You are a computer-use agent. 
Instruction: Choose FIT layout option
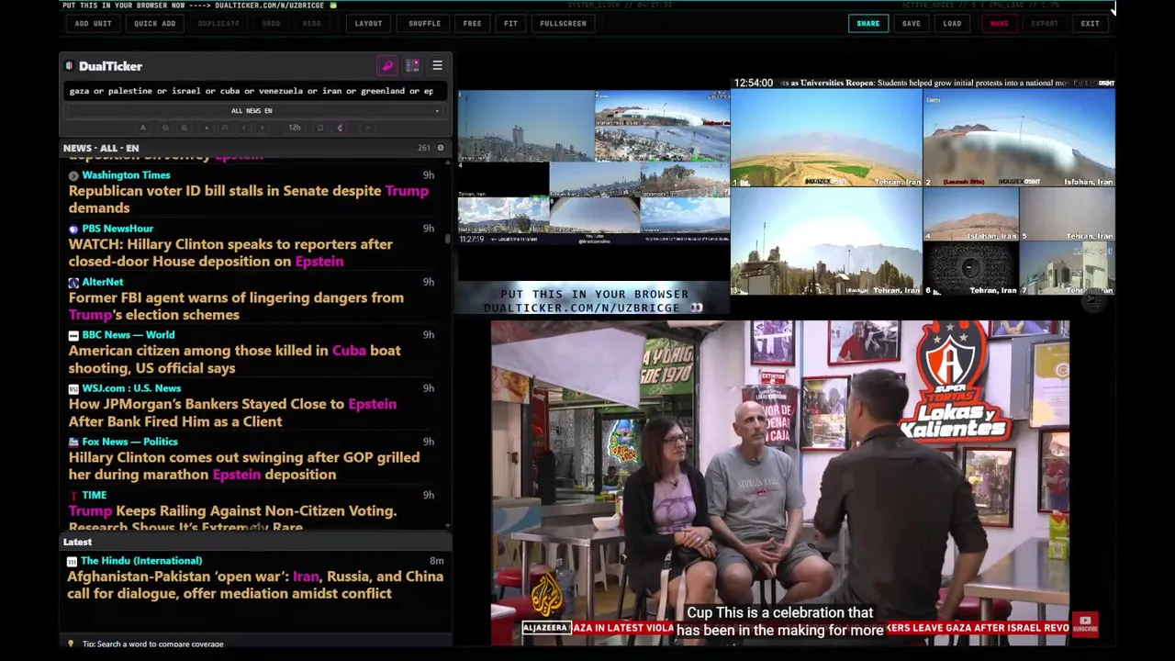click(510, 23)
